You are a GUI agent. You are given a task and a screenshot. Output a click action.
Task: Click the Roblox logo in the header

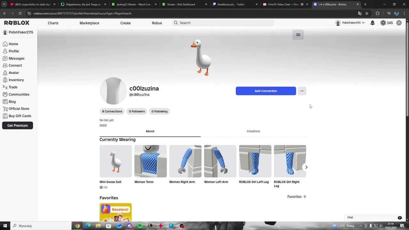tap(17, 23)
